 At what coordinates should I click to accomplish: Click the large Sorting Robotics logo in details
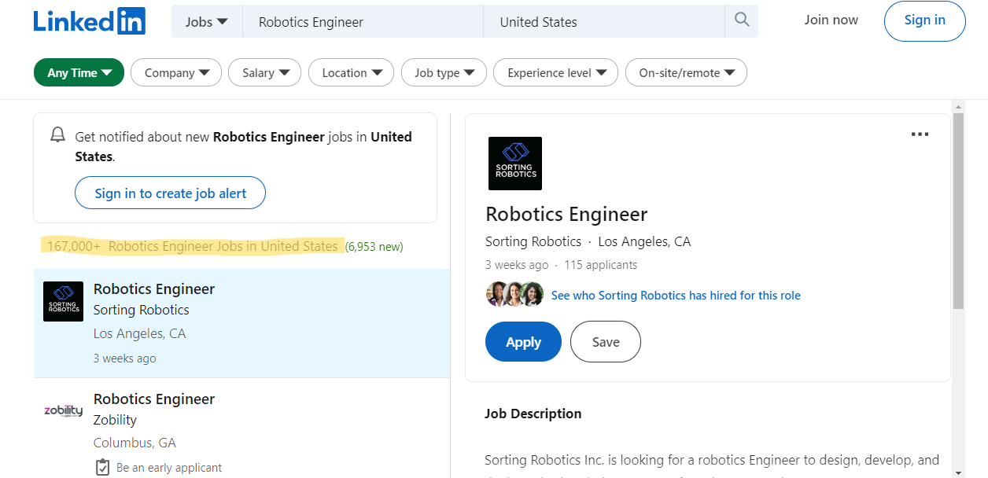515,164
